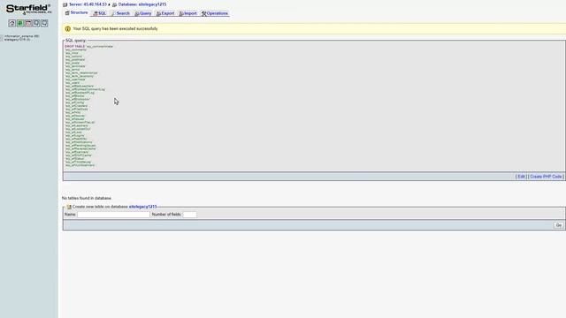This screenshot has height=318, width=566.
Task: Click the database icon in the breadcrumb
Action: (x=114, y=4)
